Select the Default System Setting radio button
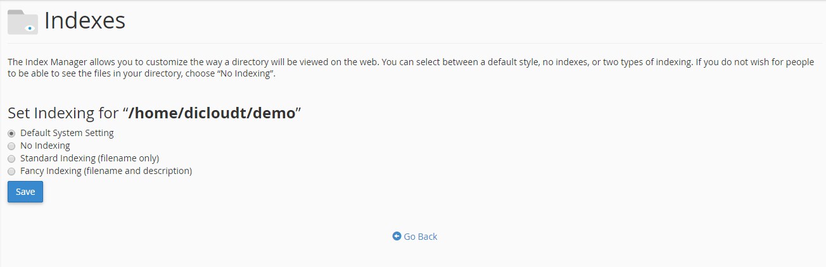This screenshot has height=267, width=826. 11,133
